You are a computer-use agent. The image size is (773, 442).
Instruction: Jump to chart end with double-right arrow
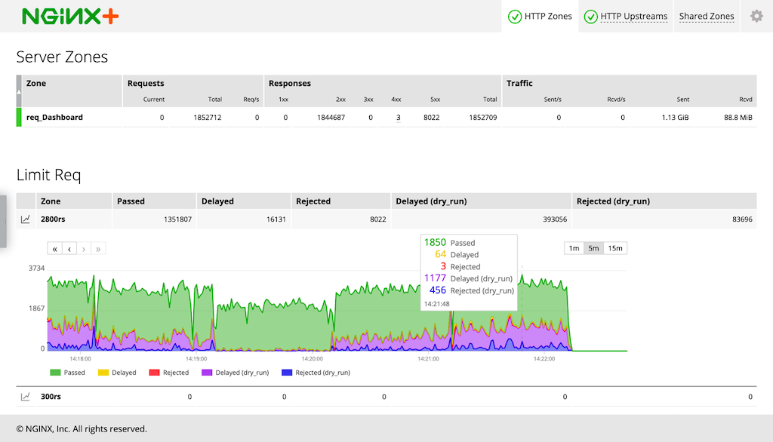coord(97,248)
